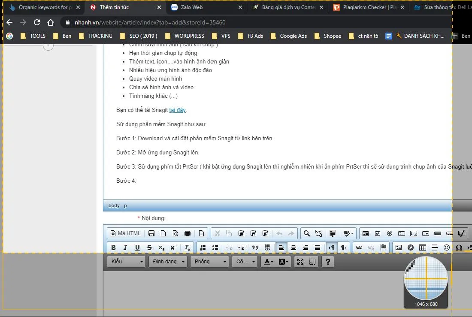Open source view with Mã HTML button
Image resolution: width=472 pixels, height=317 pixels.
tap(125, 233)
